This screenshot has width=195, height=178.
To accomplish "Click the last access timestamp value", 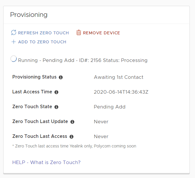I will 121,92.
